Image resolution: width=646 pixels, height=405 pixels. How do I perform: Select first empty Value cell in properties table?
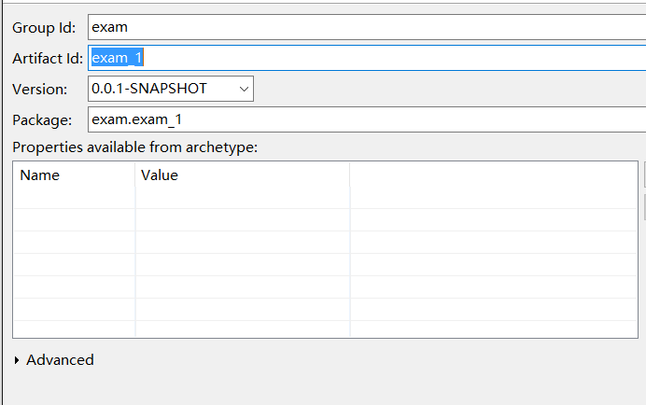click(242, 197)
